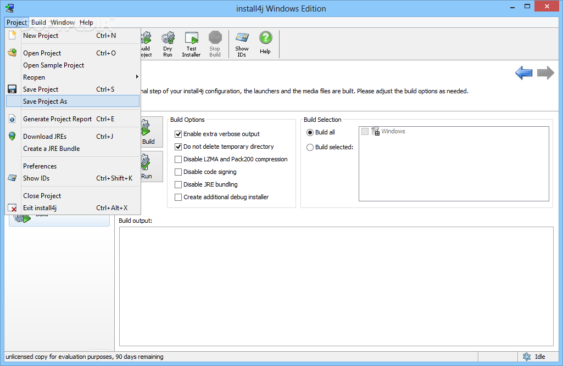Image resolution: width=563 pixels, height=366 pixels.
Task: Click the Open Project folder icon
Action: click(x=12, y=53)
